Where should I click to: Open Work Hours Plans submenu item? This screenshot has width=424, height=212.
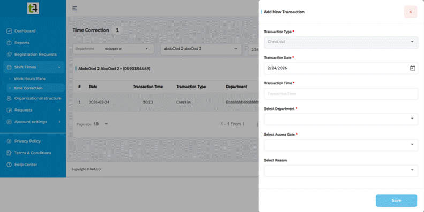pos(29,78)
